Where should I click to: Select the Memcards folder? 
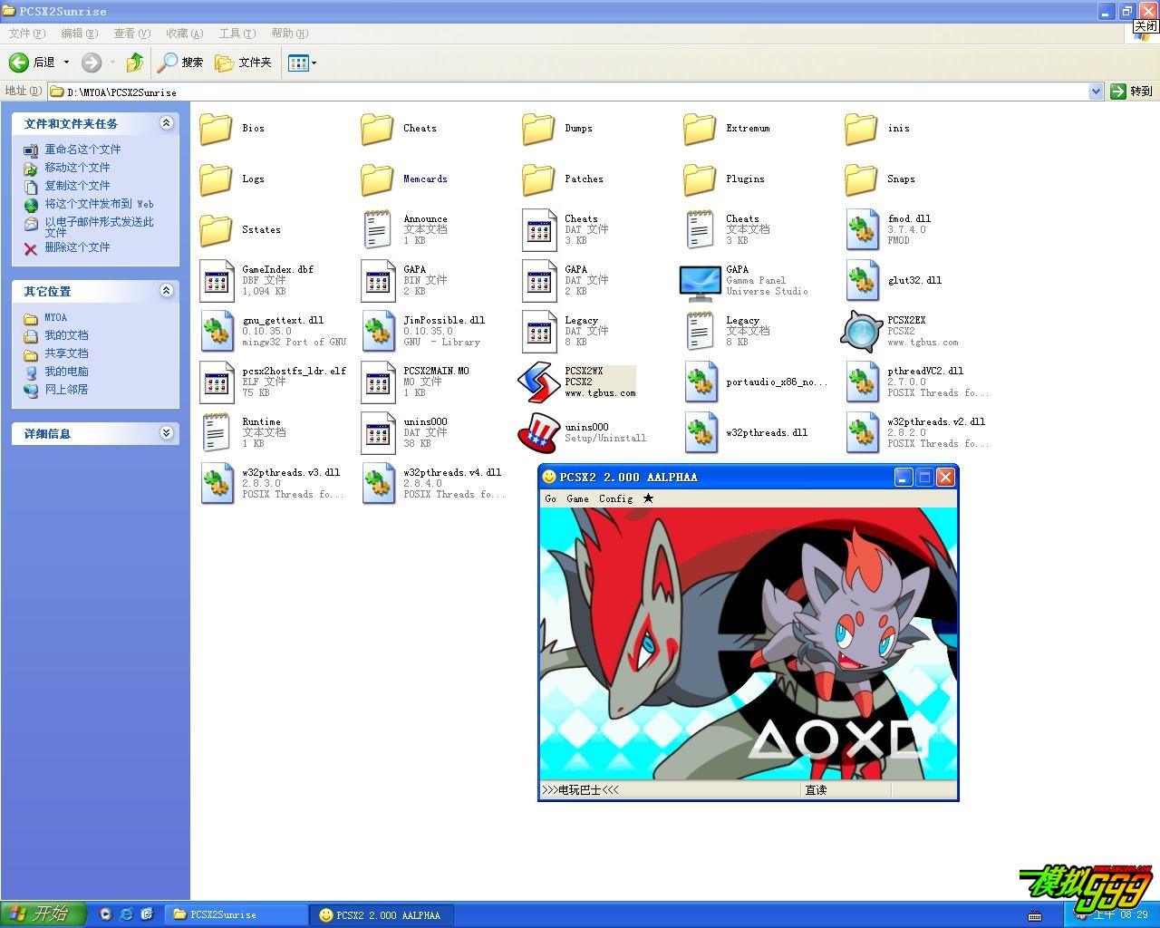pos(377,179)
